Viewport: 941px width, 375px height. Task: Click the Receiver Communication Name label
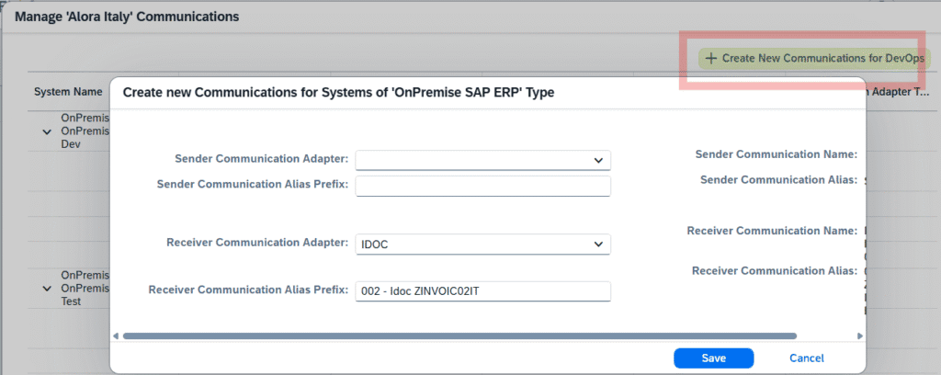pyautogui.click(x=772, y=231)
